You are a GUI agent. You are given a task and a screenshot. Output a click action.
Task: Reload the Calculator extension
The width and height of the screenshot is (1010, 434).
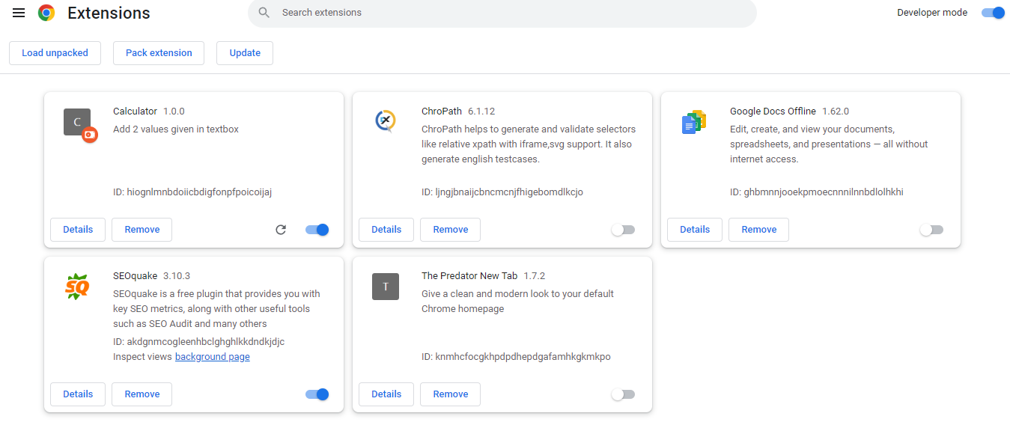pyautogui.click(x=281, y=230)
